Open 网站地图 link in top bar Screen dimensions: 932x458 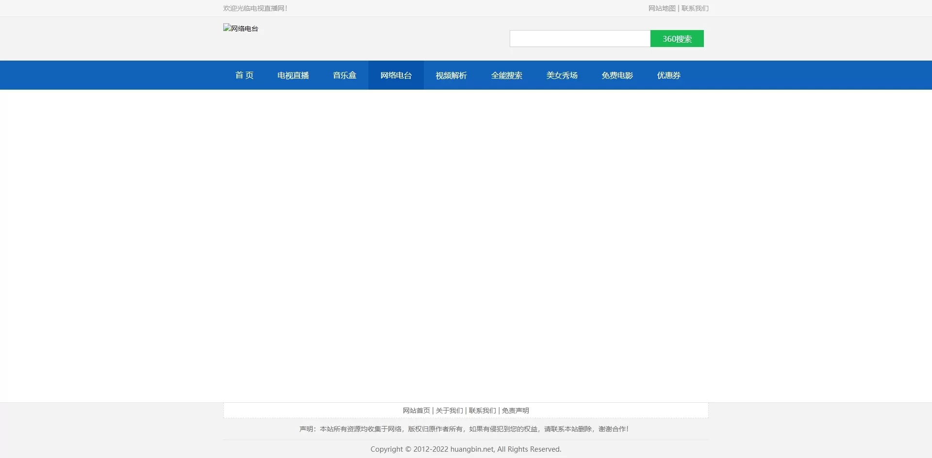(662, 8)
